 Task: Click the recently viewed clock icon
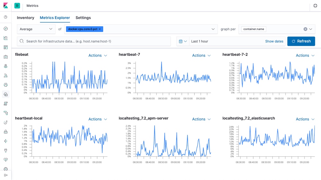tap(5, 17)
